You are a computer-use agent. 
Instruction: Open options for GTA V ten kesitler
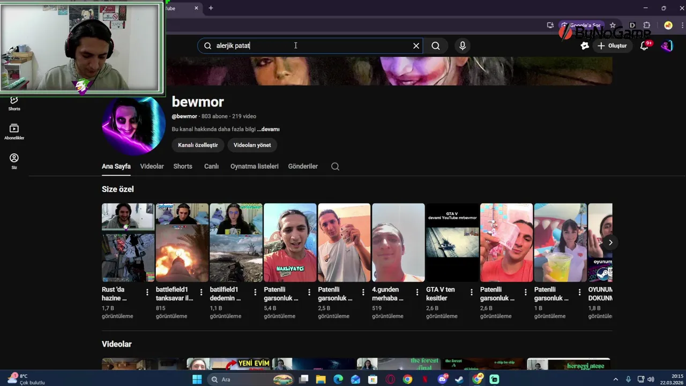472,292
